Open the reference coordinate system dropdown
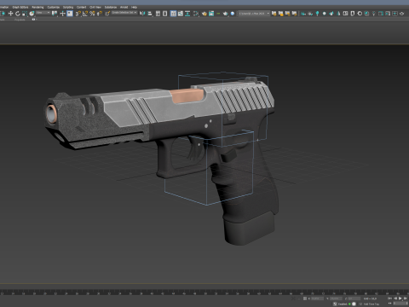This screenshot has width=409, height=307. point(43,13)
